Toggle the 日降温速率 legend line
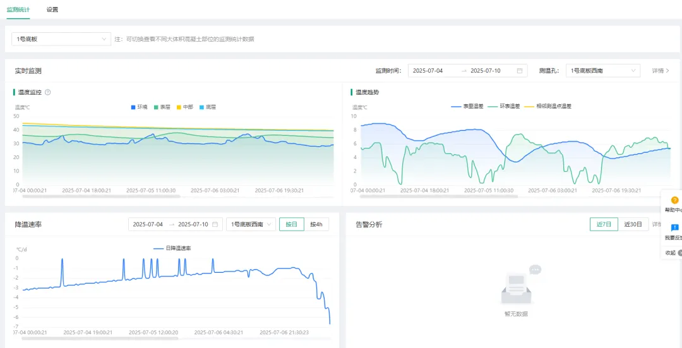The height and width of the screenshot is (348, 682). (x=172, y=248)
